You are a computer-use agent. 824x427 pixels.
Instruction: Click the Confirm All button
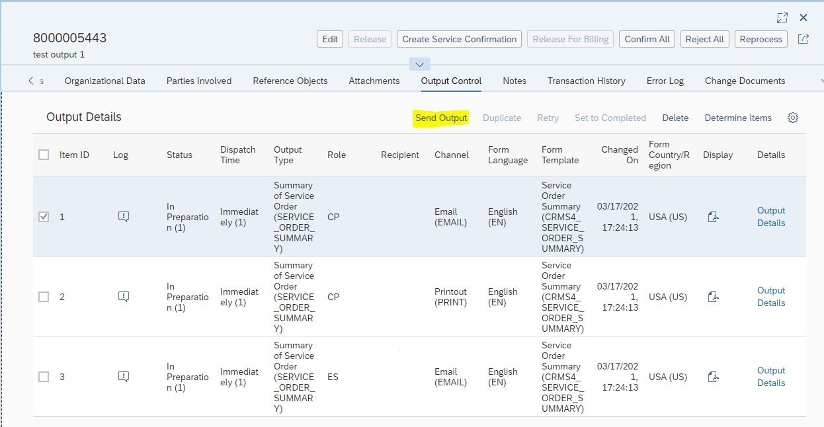[x=647, y=39]
